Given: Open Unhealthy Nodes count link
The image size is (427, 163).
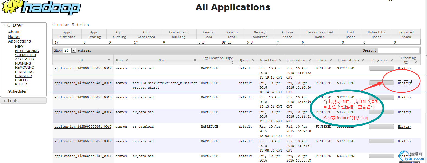Looking at the screenshot, I should (364, 43).
